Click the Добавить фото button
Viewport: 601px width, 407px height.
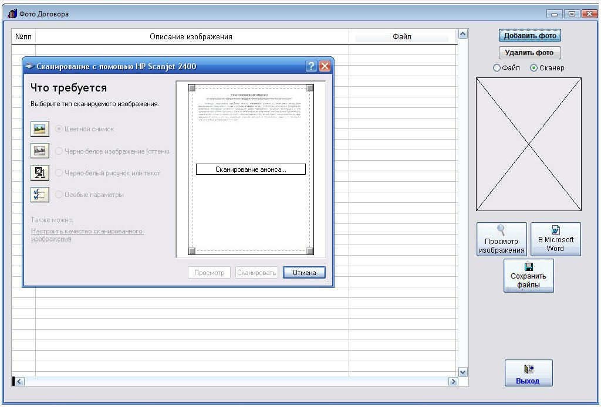point(530,36)
